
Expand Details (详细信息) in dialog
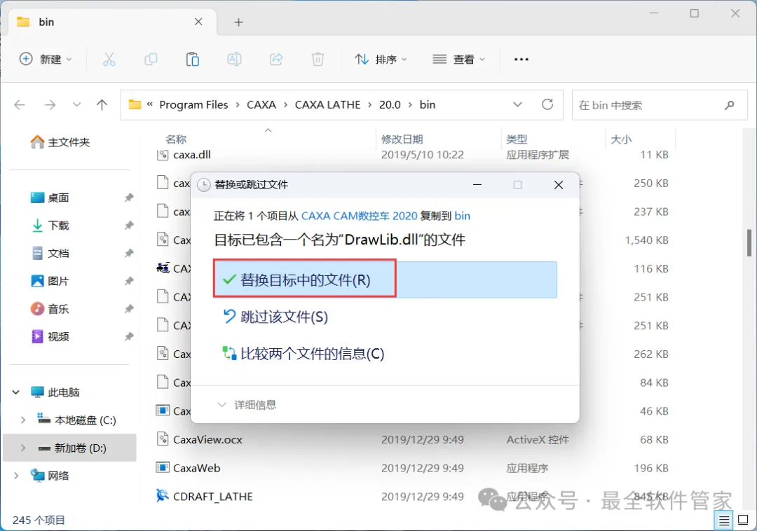pyautogui.click(x=247, y=405)
